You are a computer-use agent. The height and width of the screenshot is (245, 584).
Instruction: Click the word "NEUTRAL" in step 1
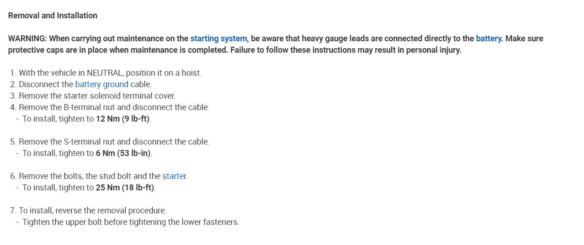(104, 73)
